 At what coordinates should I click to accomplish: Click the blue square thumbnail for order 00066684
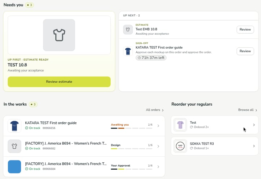(x=14, y=167)
